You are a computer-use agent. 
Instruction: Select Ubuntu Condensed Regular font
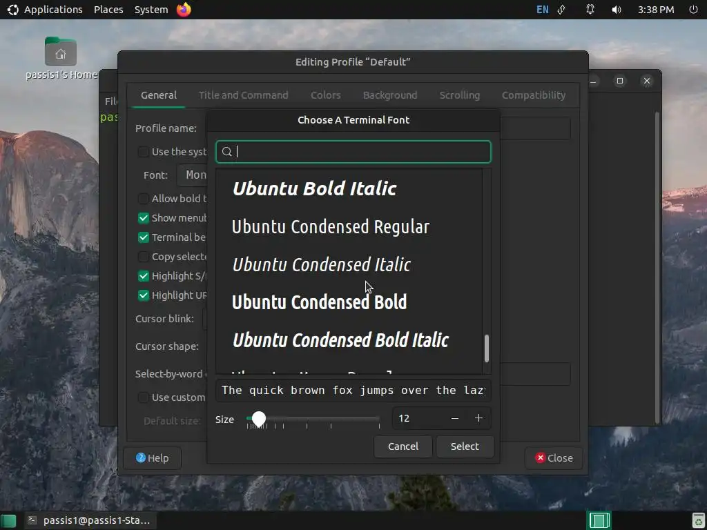pyautogui.click(x=349, y=226)
